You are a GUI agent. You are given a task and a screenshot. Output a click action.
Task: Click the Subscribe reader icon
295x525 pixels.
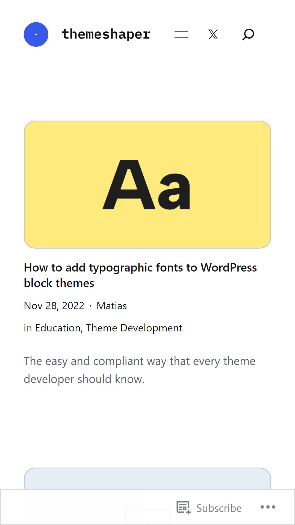(184, 508)
